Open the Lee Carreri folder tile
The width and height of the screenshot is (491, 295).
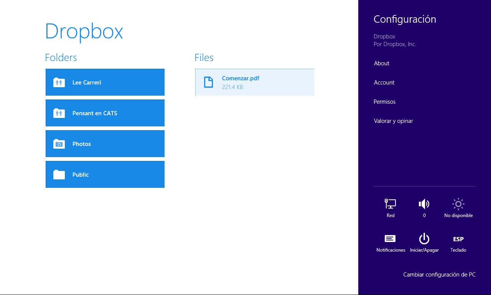[105, 82]
